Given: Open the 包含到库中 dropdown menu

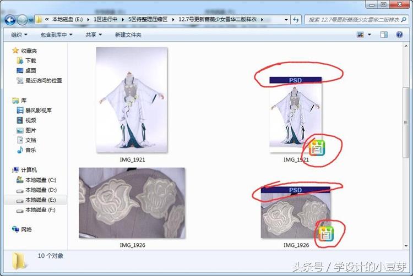Looking at the screenshot, I should coord(56,35).
